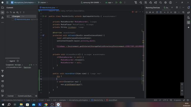Open Search Everywhere magnifier
This screenshot has width=191, height=107.
(161, 2)
